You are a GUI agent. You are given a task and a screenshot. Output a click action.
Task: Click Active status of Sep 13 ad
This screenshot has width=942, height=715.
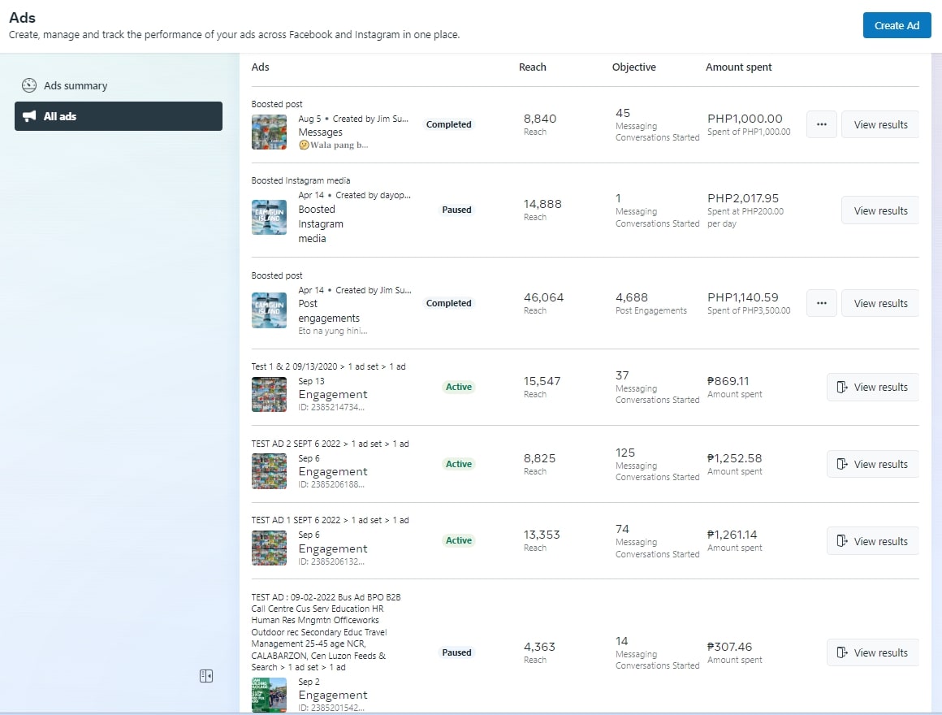458,387
